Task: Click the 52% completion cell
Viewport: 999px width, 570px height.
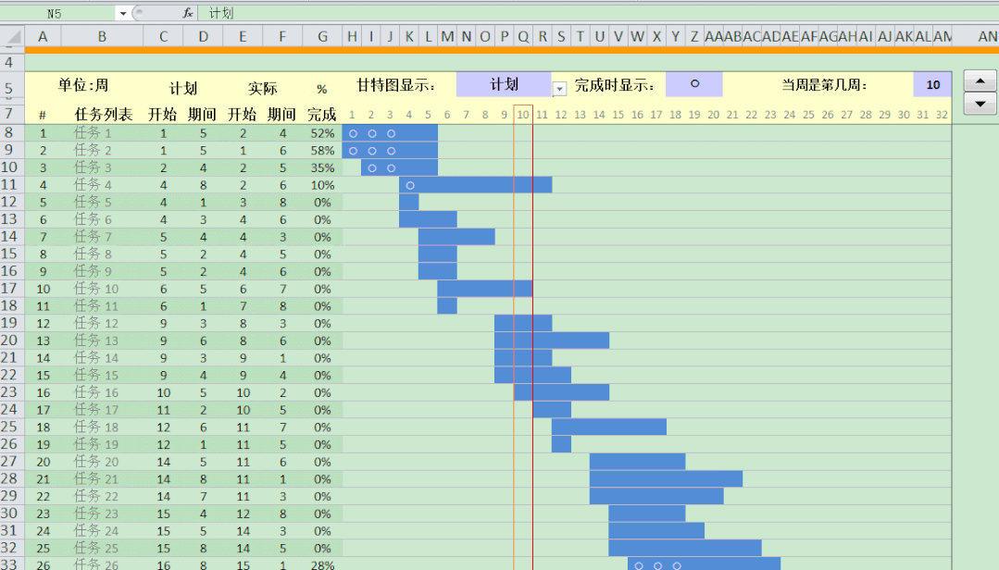Action: point(322,133)
